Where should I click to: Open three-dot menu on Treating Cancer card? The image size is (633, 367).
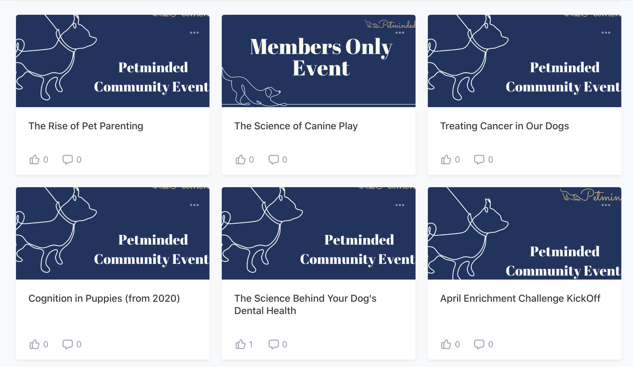(x=606, y=33)
